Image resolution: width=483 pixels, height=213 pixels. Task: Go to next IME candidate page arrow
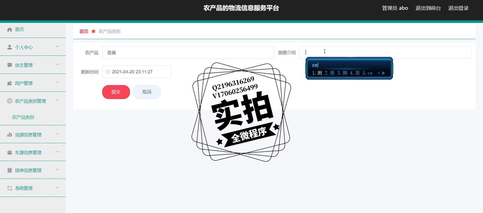383,73
